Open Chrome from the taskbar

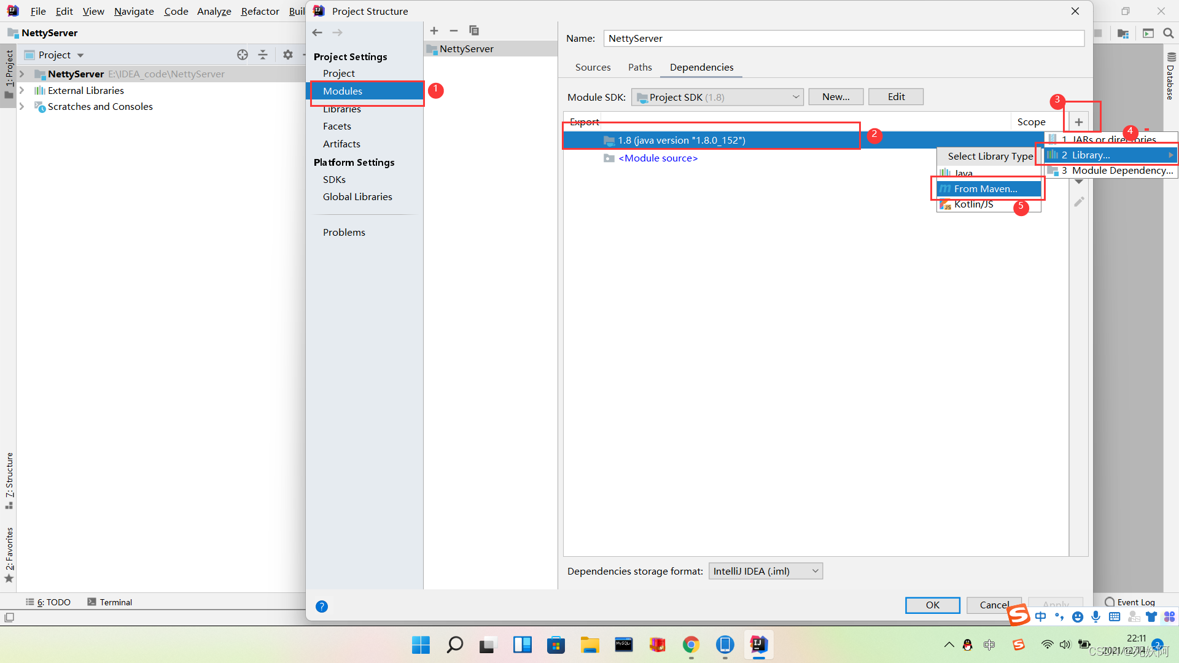(x=691, y=645)
